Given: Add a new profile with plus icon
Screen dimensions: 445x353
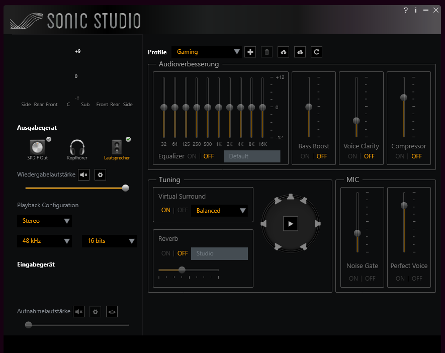Looking at the screenshot, I should point(250,52).
